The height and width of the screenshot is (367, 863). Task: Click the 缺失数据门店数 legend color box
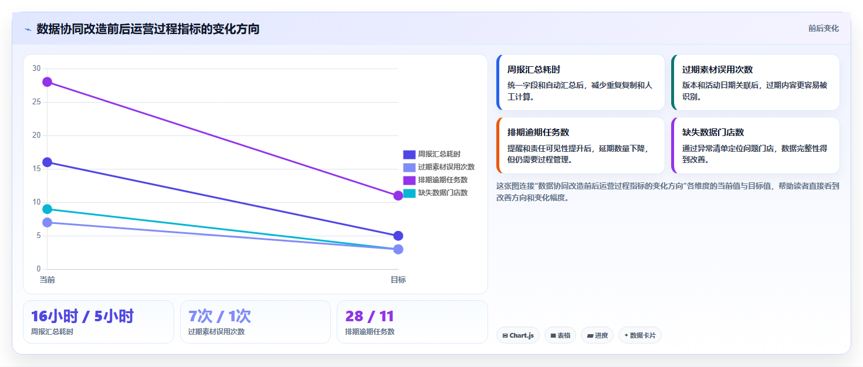click(409, 193)
